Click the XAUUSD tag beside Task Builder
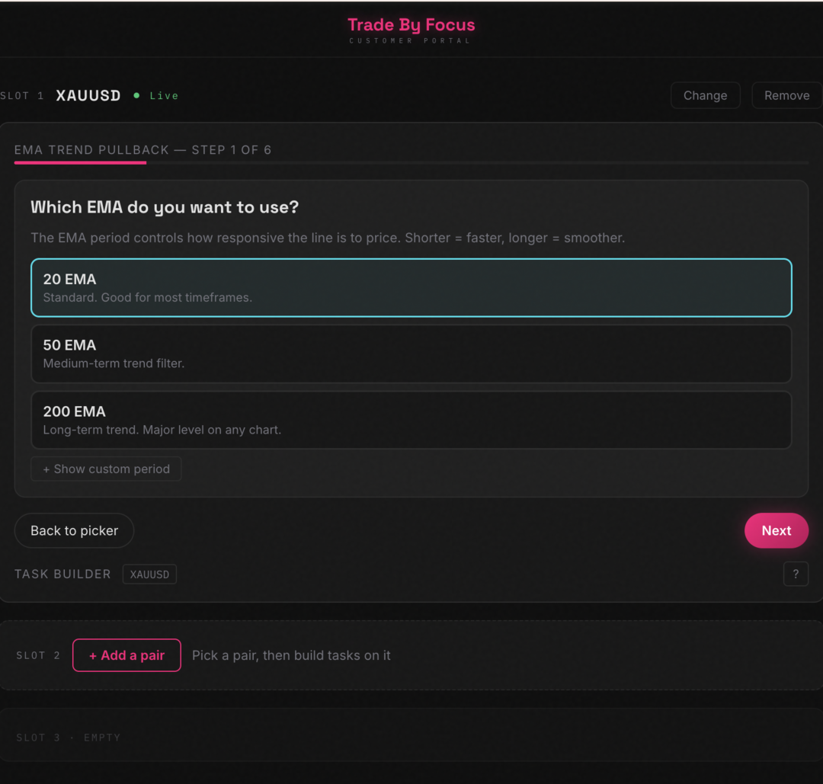The width and height of the screenshot is (823, 784). pos(149,574)
